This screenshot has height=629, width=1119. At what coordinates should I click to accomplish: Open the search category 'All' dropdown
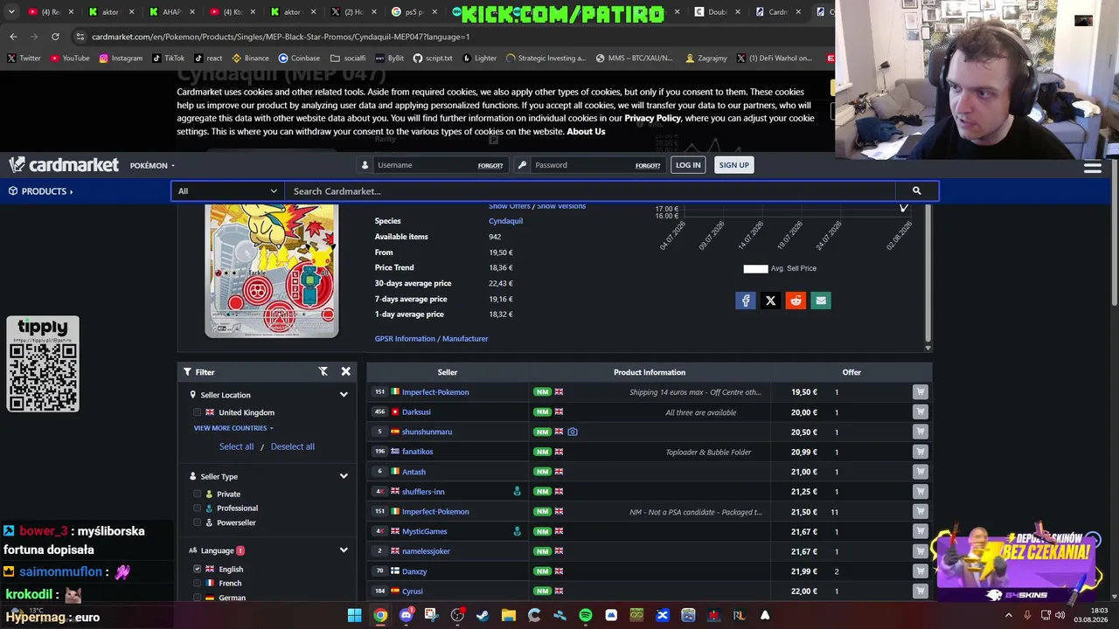coord(227,190)
